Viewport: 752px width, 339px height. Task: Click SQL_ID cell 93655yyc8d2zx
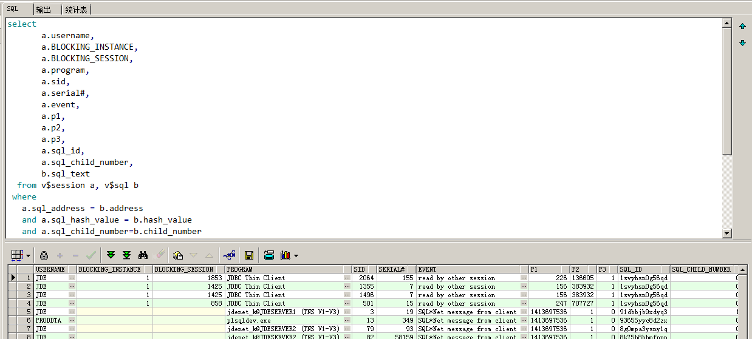point(643,320)
